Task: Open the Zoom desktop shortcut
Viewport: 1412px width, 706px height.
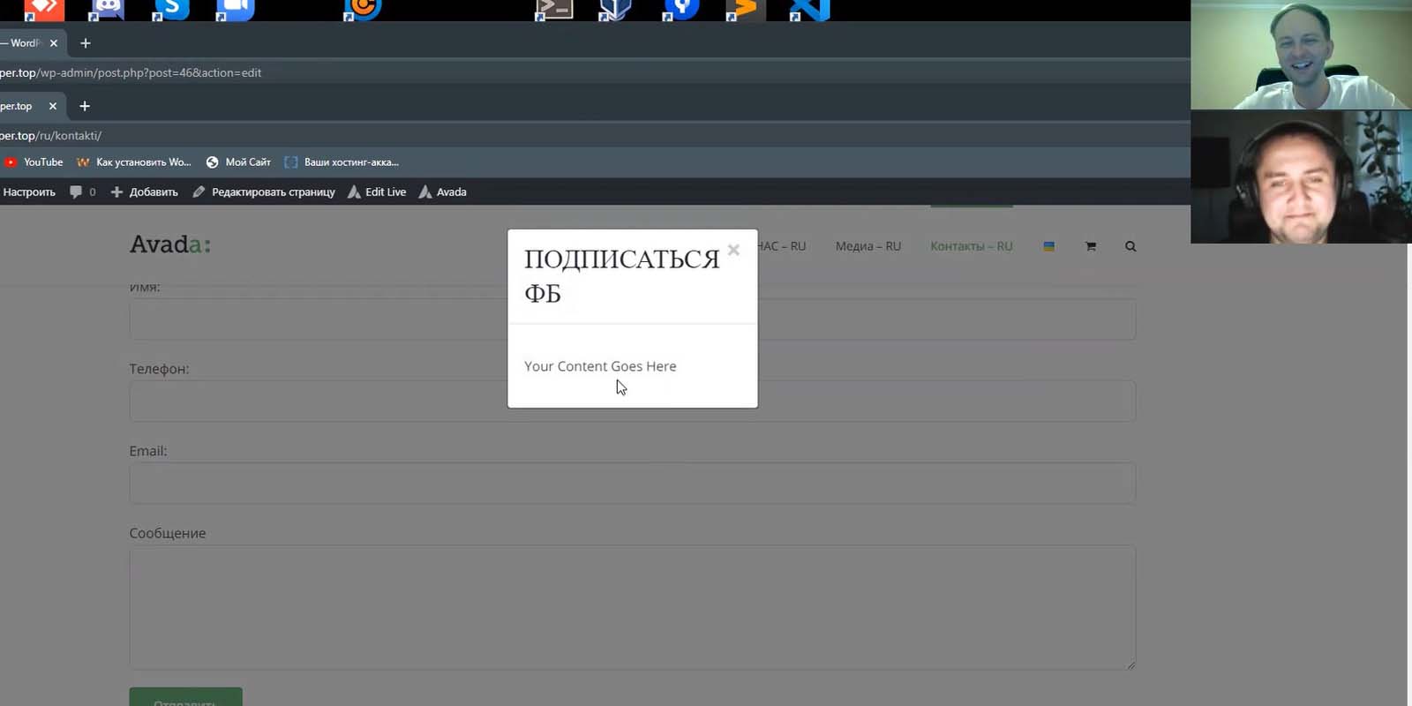Action: click(x=235, y=10)
